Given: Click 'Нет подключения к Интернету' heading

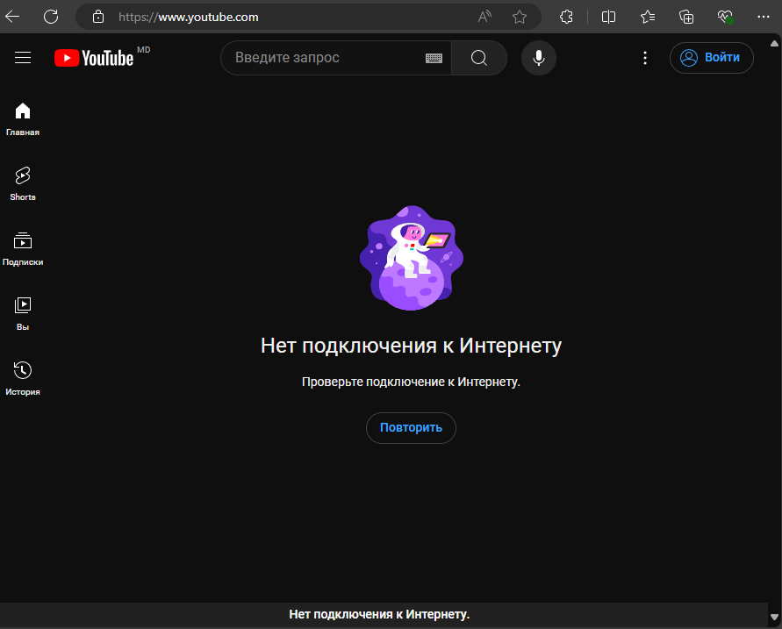Looking at the screenshot, I should pyautogui.click(x=411, y=346).
